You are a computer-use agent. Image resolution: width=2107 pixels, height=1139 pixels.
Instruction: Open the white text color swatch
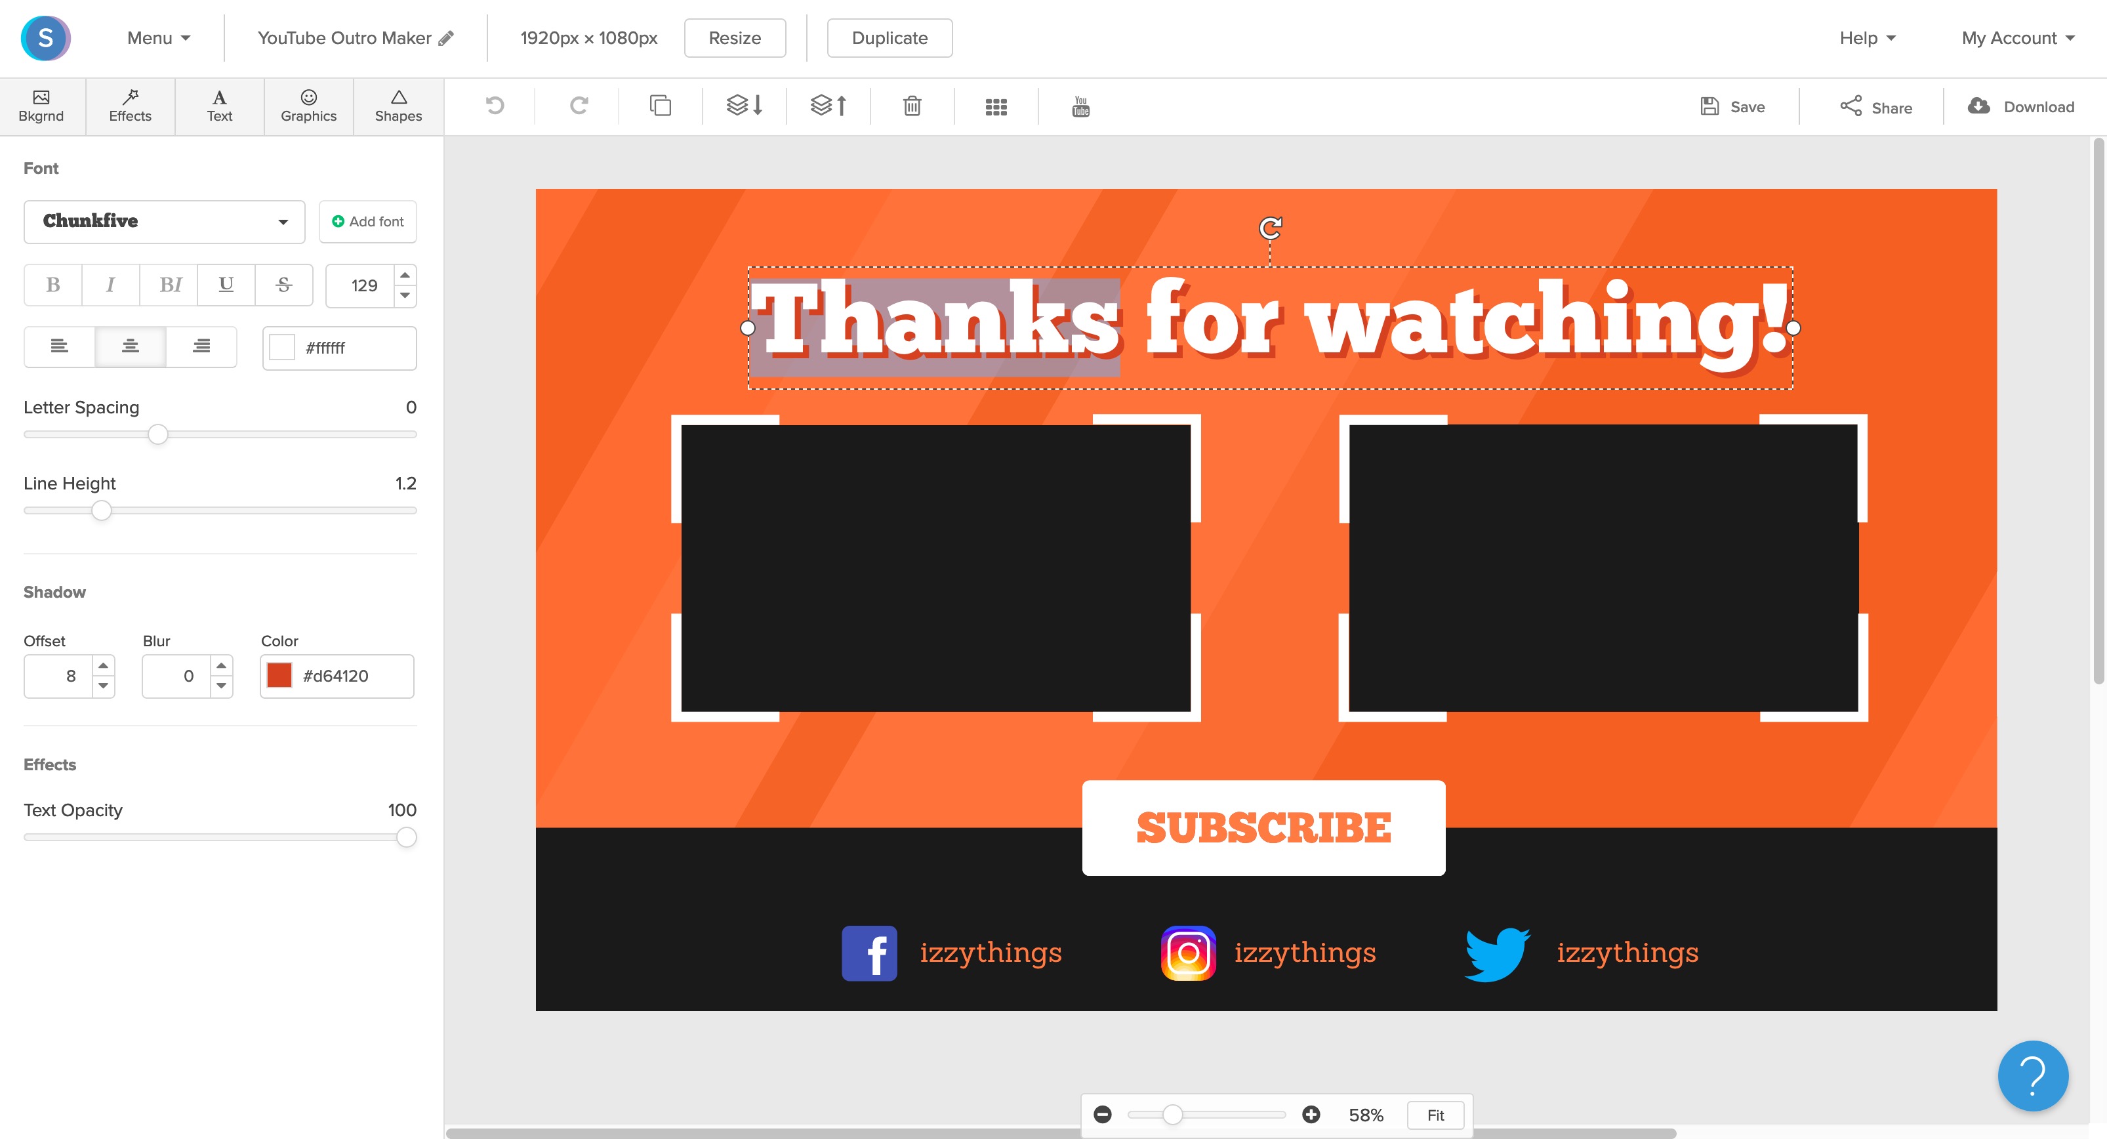tap(282, 348)
